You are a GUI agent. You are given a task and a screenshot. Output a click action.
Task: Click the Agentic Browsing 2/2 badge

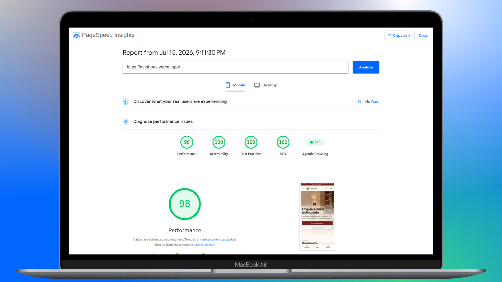(x=315, y=142)
